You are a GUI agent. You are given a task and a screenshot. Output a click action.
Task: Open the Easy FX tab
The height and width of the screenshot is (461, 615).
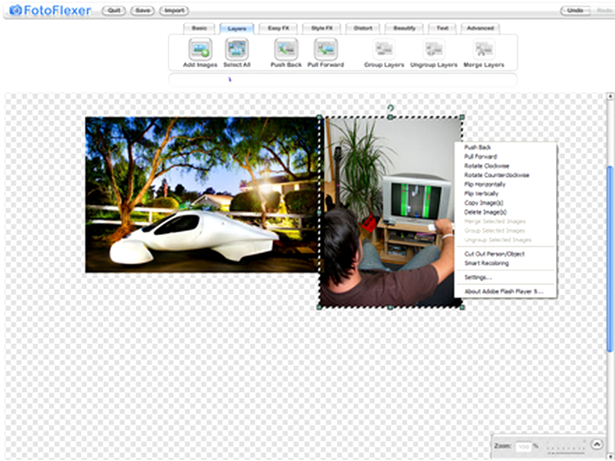click(279, 28)
